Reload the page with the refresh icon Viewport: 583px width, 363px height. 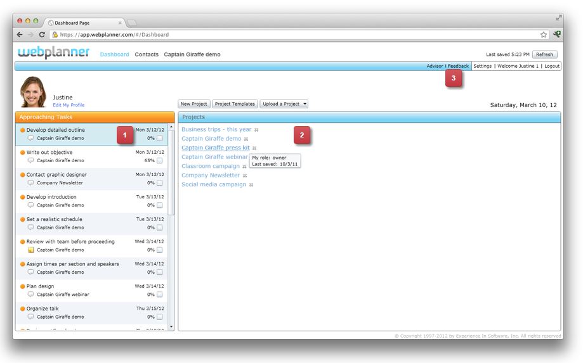coord(42,34)
